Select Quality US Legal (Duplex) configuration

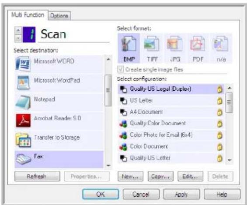(171, 89)
